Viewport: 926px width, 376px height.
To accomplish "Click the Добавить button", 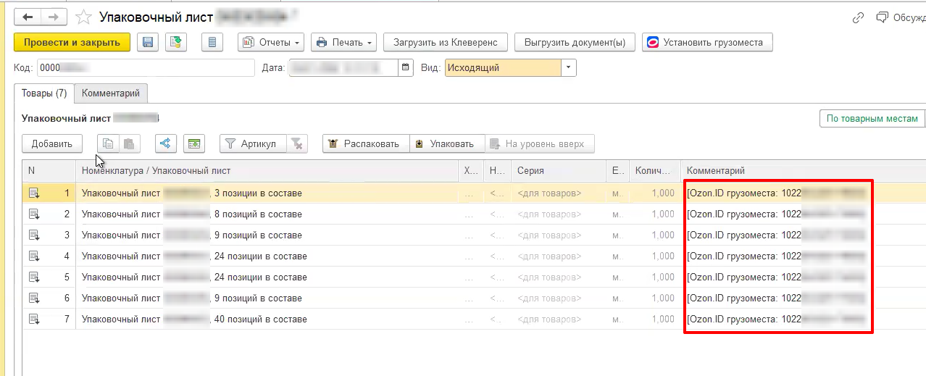I will (52, 143).
